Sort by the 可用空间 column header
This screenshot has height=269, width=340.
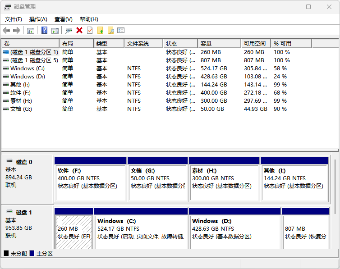(256, 44)
